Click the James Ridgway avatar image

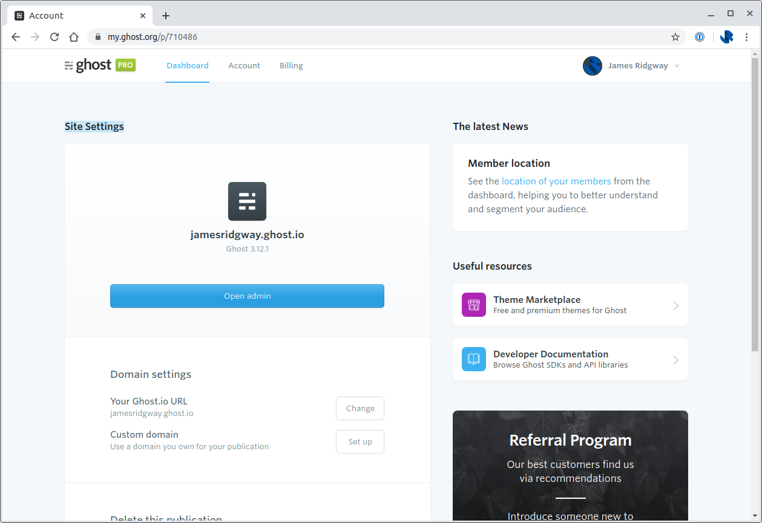pyautogui.click(x=592, y=66)
